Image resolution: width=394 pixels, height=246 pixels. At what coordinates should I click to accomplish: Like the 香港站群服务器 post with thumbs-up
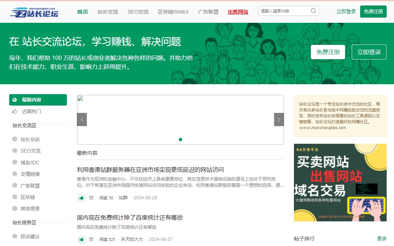pyautogui.click(x=81, y=198)
